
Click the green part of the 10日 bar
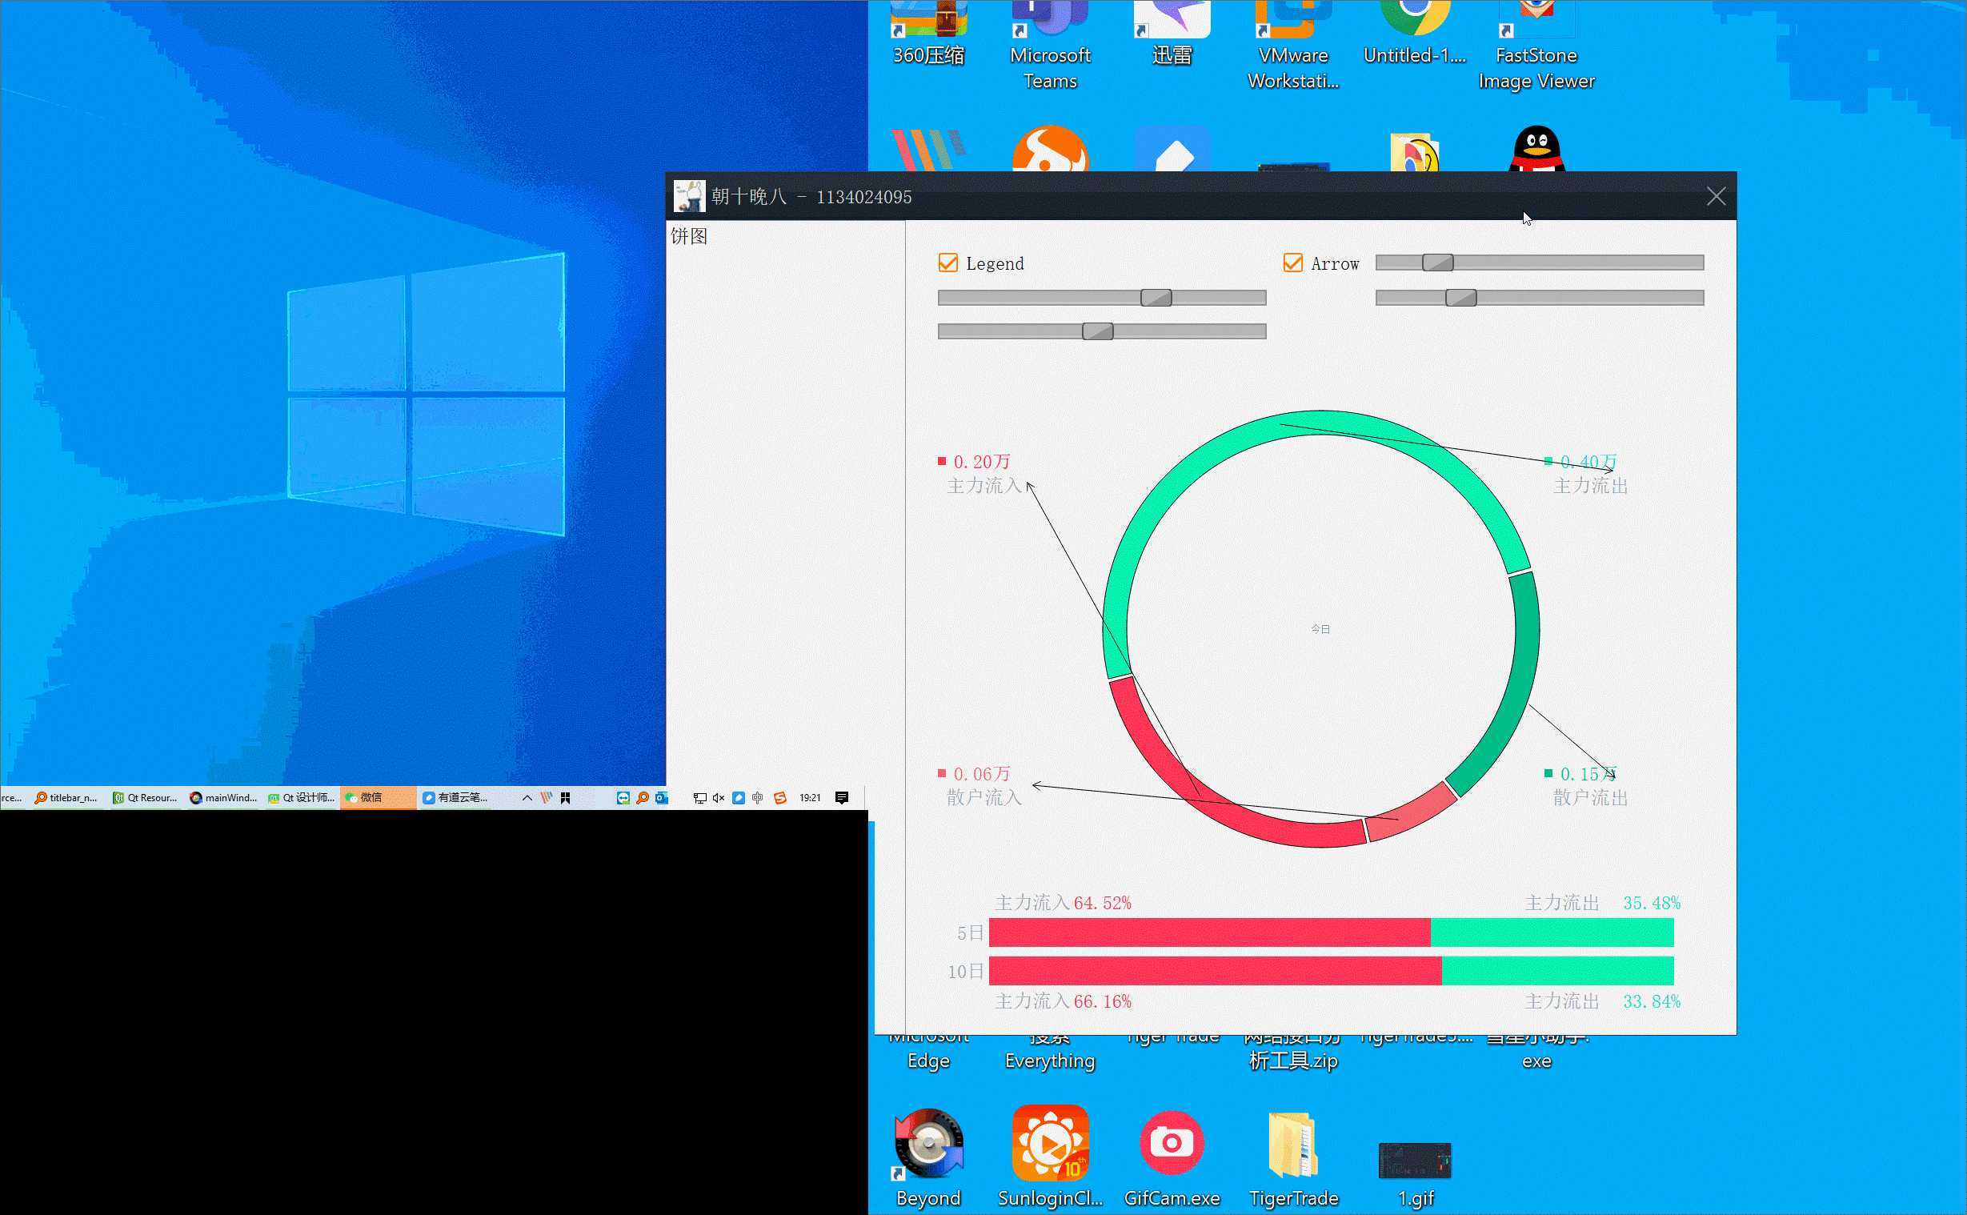click(1557, 971)
